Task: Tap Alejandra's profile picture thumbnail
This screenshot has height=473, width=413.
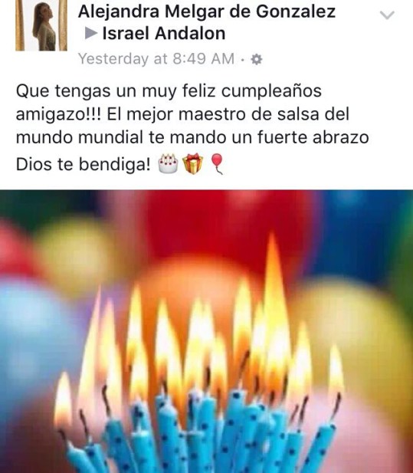Action: tap(41, 25)
